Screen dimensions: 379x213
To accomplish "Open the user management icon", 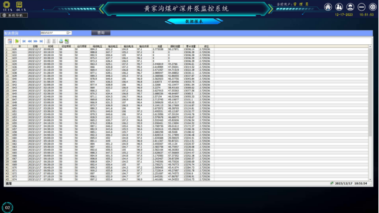I will (x=339, y=7).
